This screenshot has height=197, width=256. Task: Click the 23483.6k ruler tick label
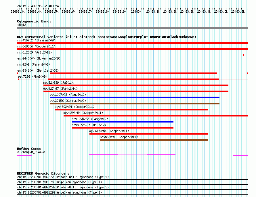click(238, 12)
